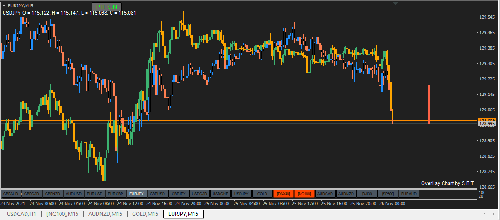Select the GBPUSD symbol button
Image resolution: width=500 pixels, height=220 pixels.
coord(158,194)
